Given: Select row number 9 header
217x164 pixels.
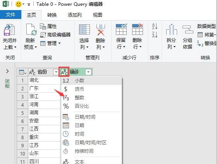Looking at the screenshot, I should coord(22,145).
